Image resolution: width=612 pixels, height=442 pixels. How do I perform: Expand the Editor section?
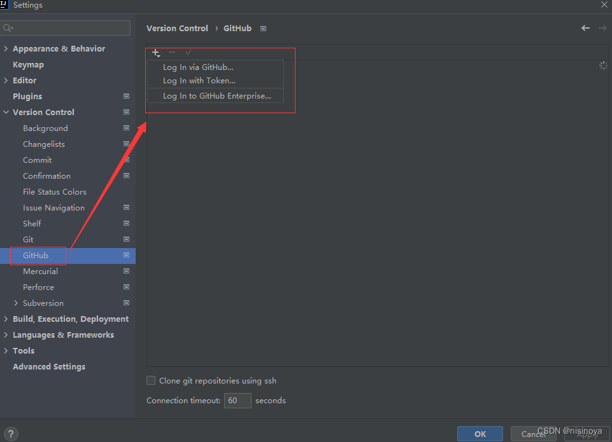[6, 80]
